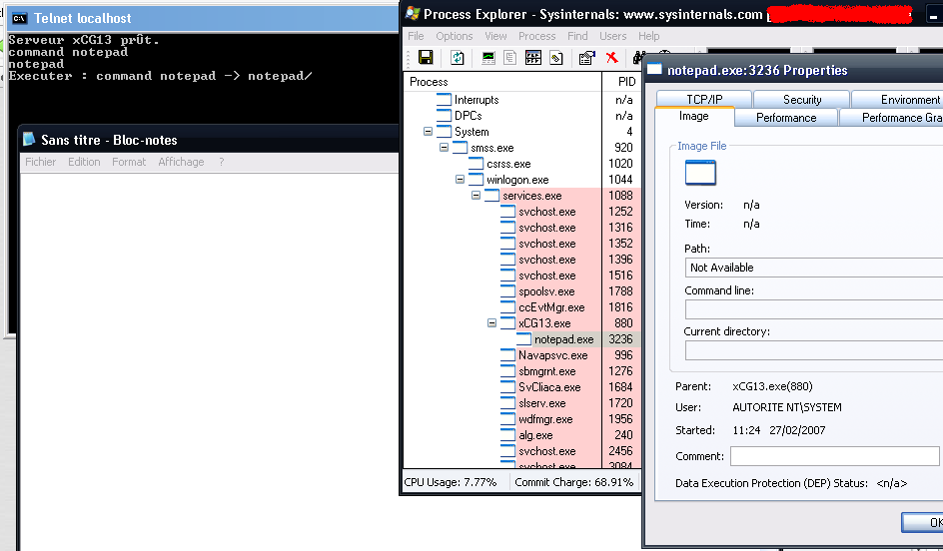This screenshot has width=943, height=551.
Task: Click the Bloc-notes title bar notepad icon
Action: 29,140
